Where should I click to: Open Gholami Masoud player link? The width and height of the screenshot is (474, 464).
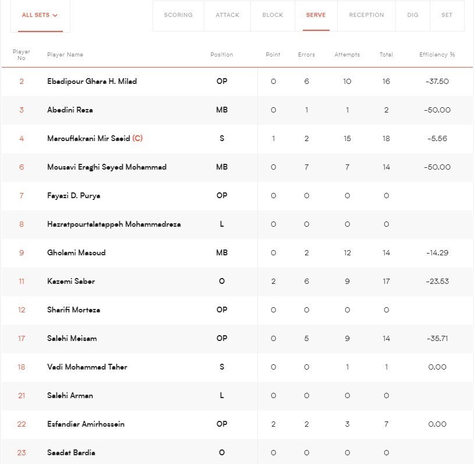(x=76, y=253)
